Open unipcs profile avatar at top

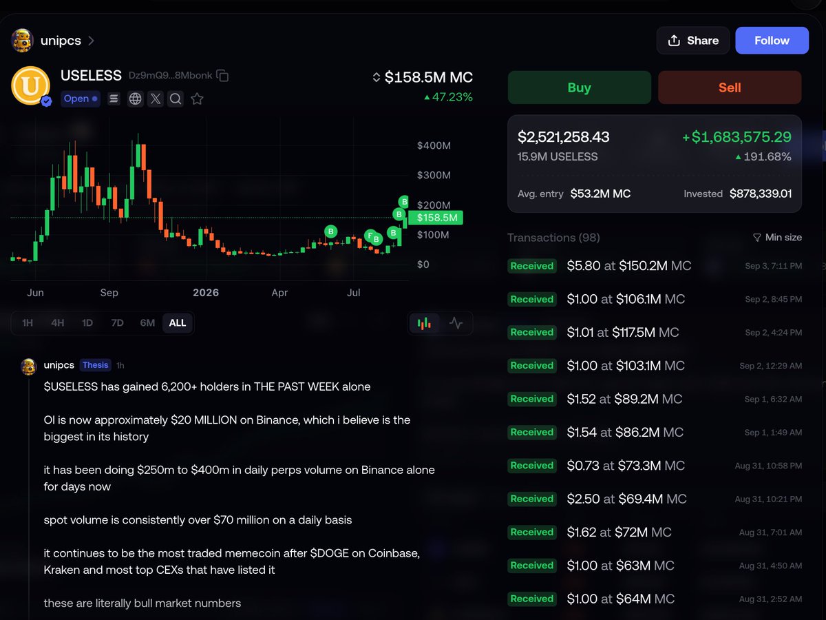coord(22,41)
